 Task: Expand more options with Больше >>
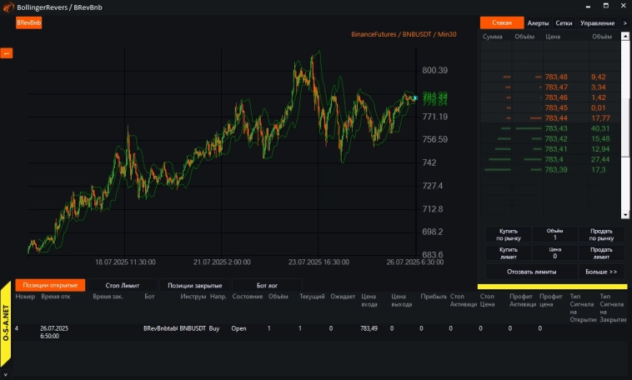tap(600, 272)
